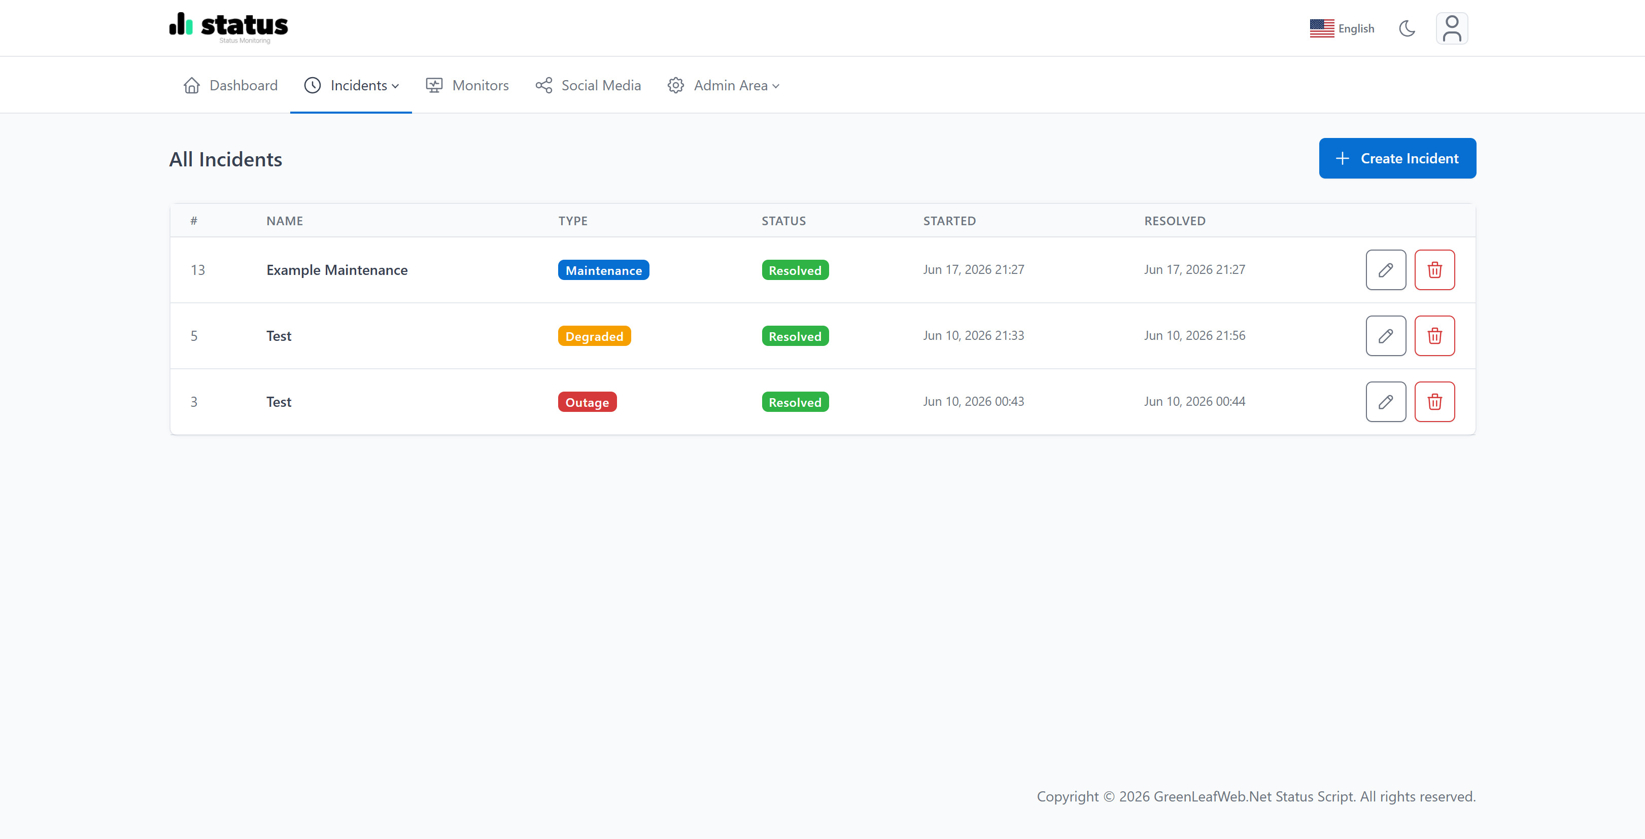This screenshot has height=839, width=1645.
Task: Click the Maintenance type badge
Action: point(603,270)
